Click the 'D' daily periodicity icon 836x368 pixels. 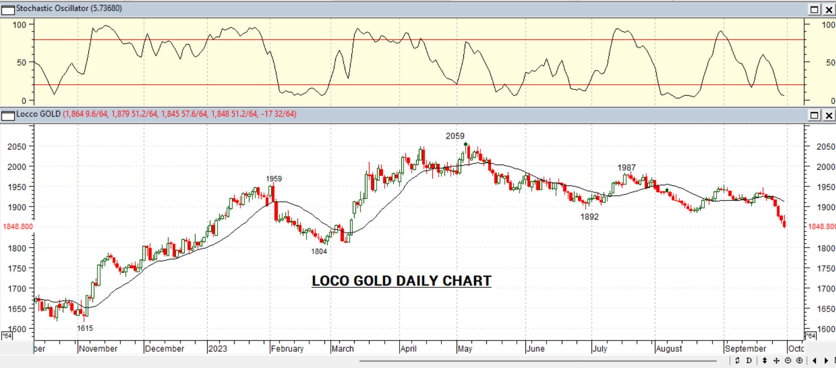click(x=749, y=360)
